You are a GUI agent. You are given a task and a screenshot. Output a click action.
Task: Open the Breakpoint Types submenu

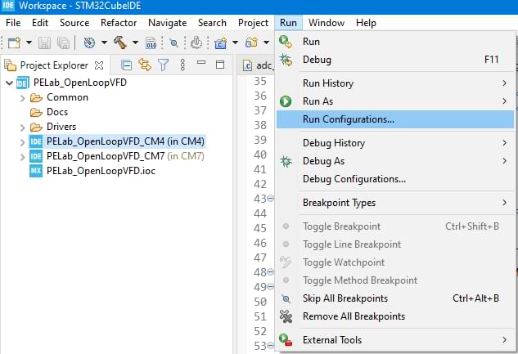[395, 203]
